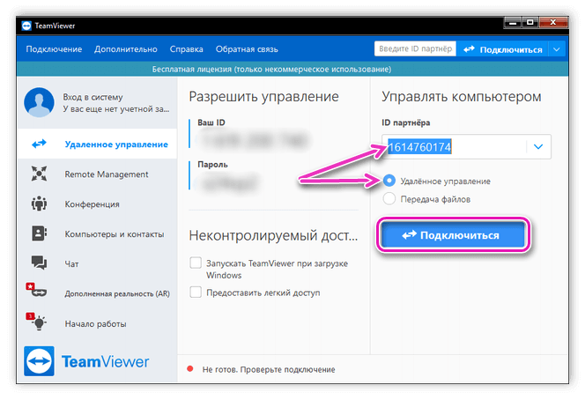The width and height of the screenshot is (585, 400).
Task: Open the Дополнительно menu
Action: [126, 49]
